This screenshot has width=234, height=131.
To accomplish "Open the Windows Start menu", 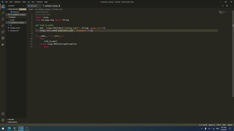I will (x=3, y=128).
